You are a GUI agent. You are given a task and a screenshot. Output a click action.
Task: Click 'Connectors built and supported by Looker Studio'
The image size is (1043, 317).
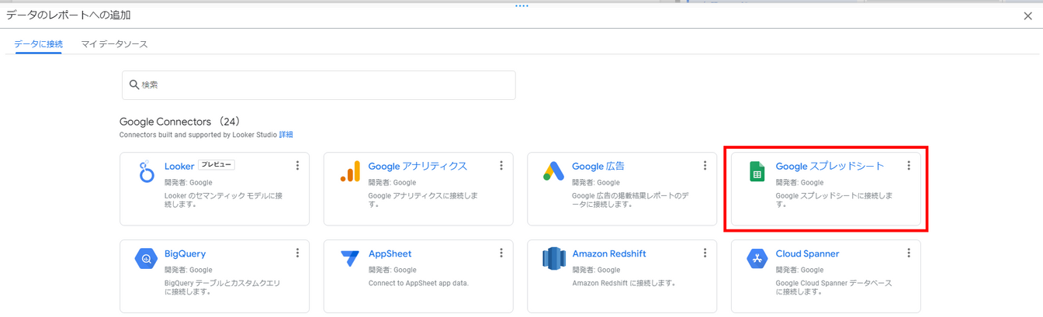tap(198, 135)
